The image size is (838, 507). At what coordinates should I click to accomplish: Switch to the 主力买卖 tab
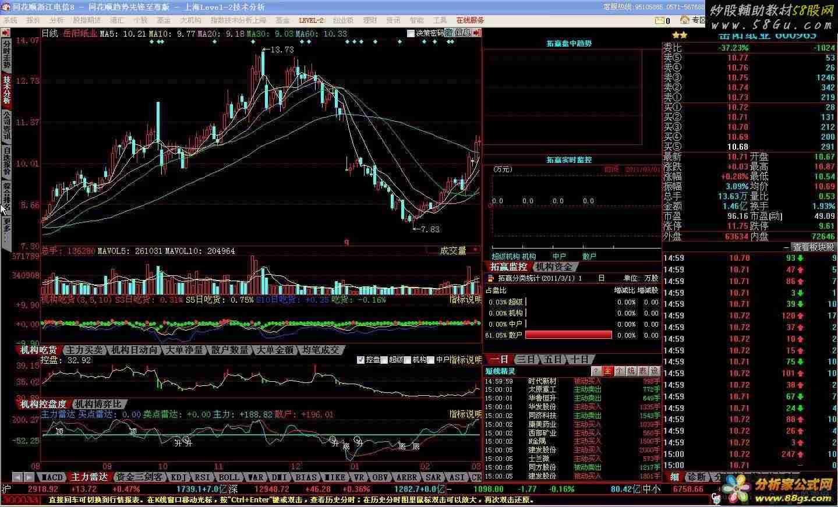coord(84,350)
